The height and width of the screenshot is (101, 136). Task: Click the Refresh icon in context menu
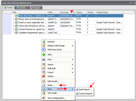click(44, 42)
